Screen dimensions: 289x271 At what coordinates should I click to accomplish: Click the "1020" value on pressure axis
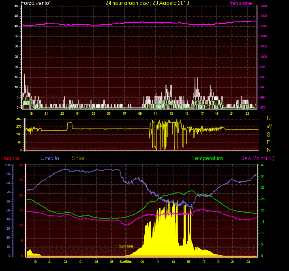(263, 16)
